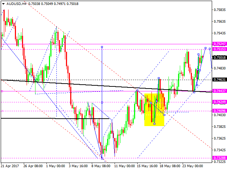
Task: Select the 23 May 00:00 time label
Action: coord(193,166)
